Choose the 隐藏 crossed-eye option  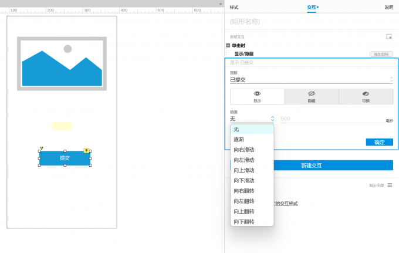click(x=312, y=96)
